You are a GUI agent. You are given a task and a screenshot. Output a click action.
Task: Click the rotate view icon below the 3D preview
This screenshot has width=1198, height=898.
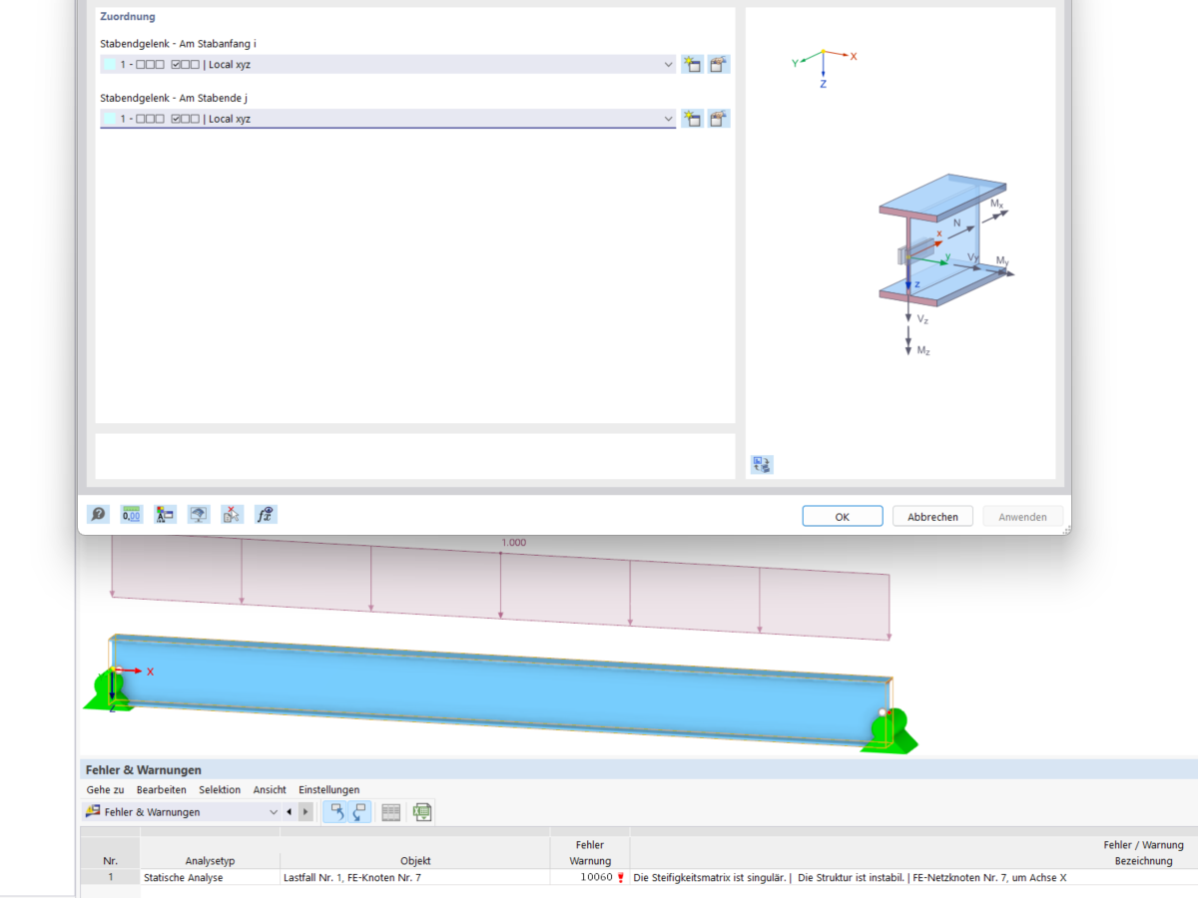pos(762,464)
